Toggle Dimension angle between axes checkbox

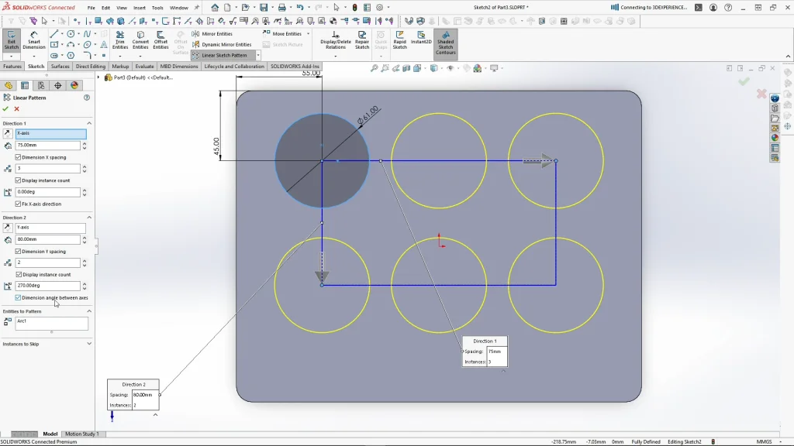[19, 297]
